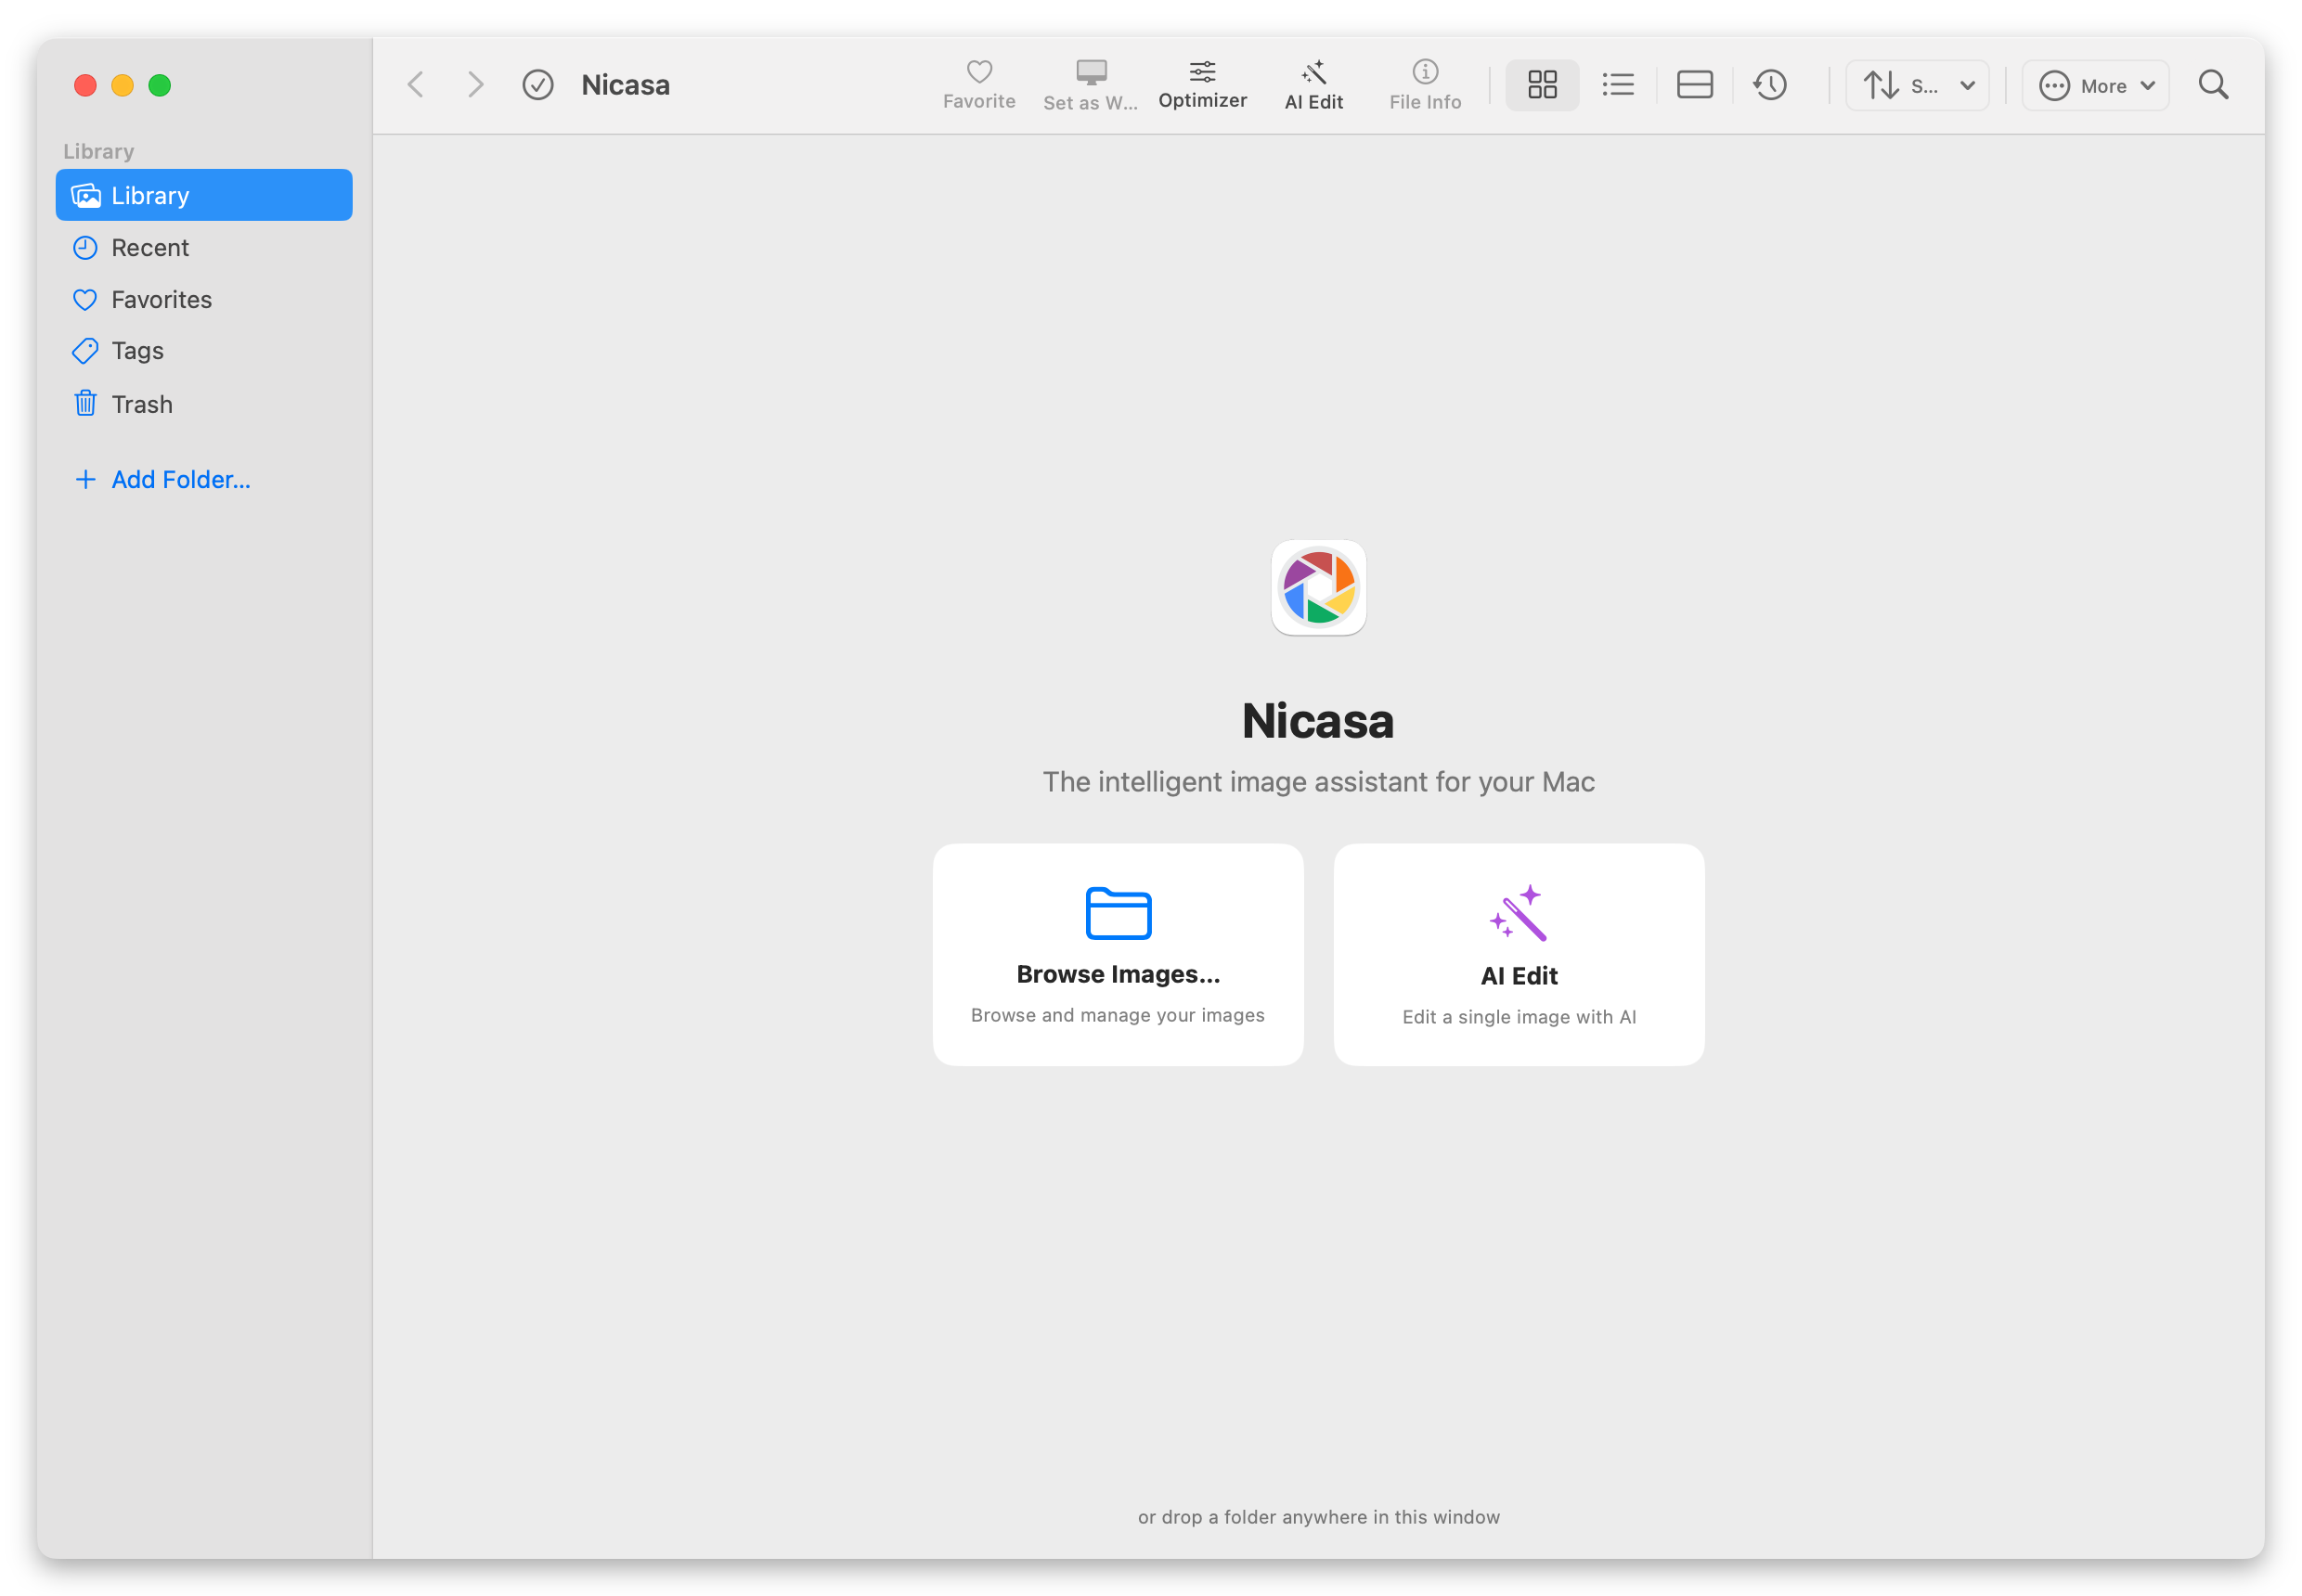Open the history clock icon

(1769, 85)
